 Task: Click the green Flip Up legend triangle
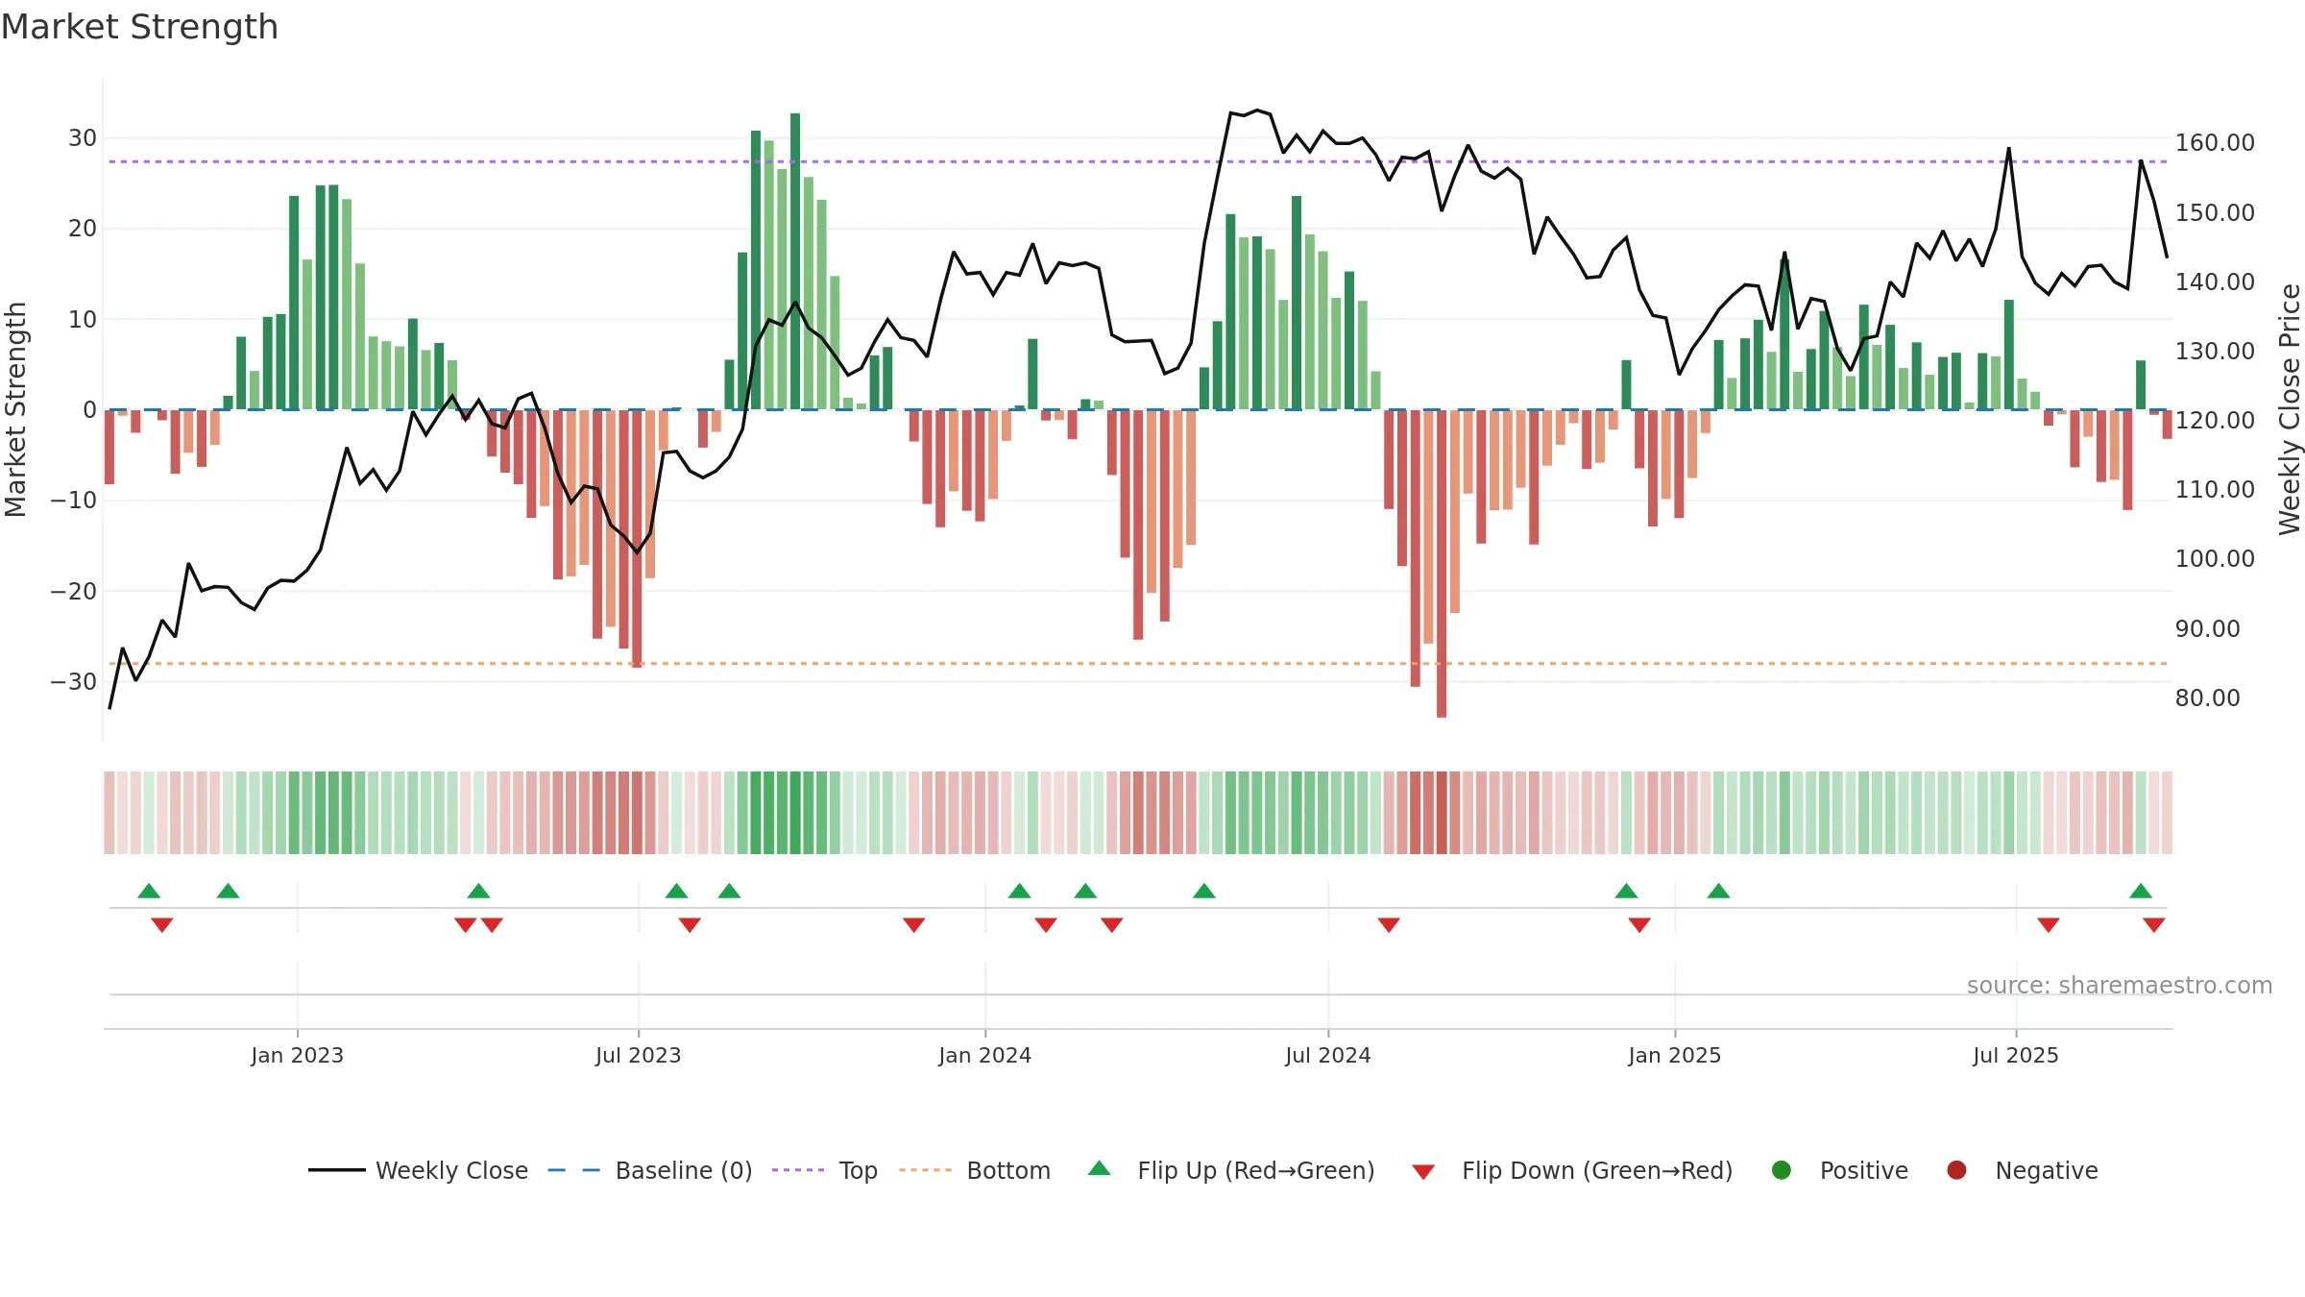click(x=1100, y=1168)
